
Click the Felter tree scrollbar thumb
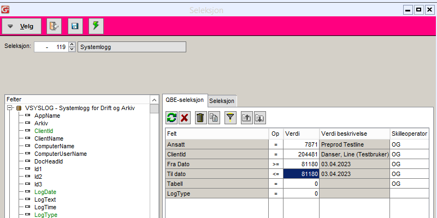155,108
